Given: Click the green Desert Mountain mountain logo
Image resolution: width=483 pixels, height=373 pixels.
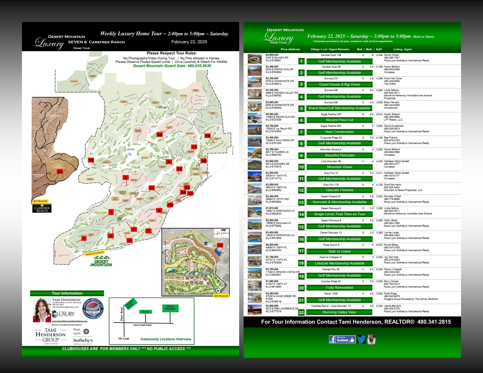Looking at the screenshot, I should click(x=101, y=261).
